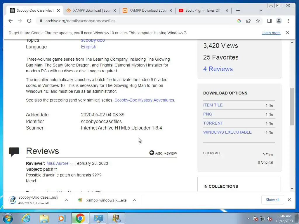
Task: Click the page scrollbar up arrow
Action: [292, 42]
